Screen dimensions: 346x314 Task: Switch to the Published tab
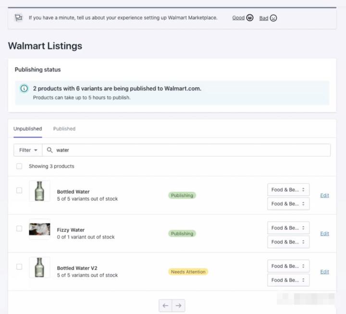pyautogui.click(x=64, y=129)
